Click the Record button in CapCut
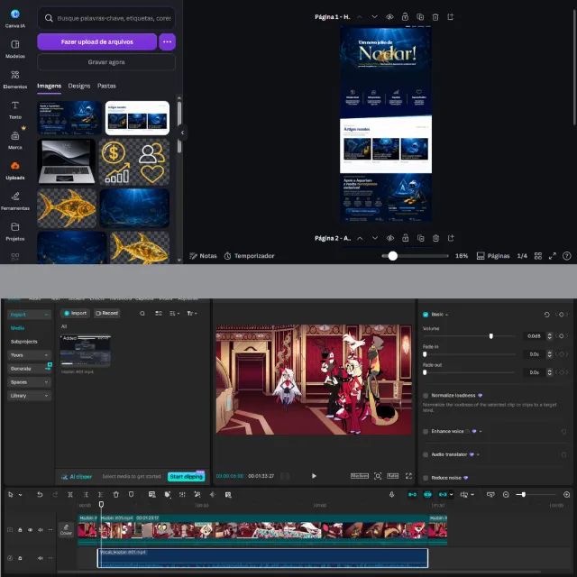The width and height of the screenshot is (577, 577). [106, 313]
